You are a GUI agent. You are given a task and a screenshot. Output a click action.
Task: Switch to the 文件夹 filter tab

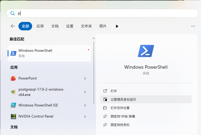tap(86, 26)
